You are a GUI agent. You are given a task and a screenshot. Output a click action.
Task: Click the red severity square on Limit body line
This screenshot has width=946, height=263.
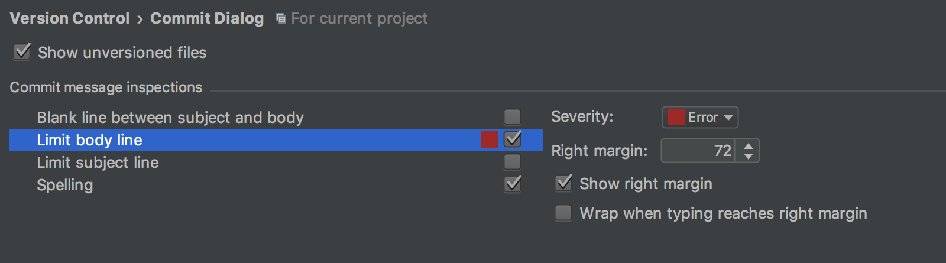click(x=490, y=139)
